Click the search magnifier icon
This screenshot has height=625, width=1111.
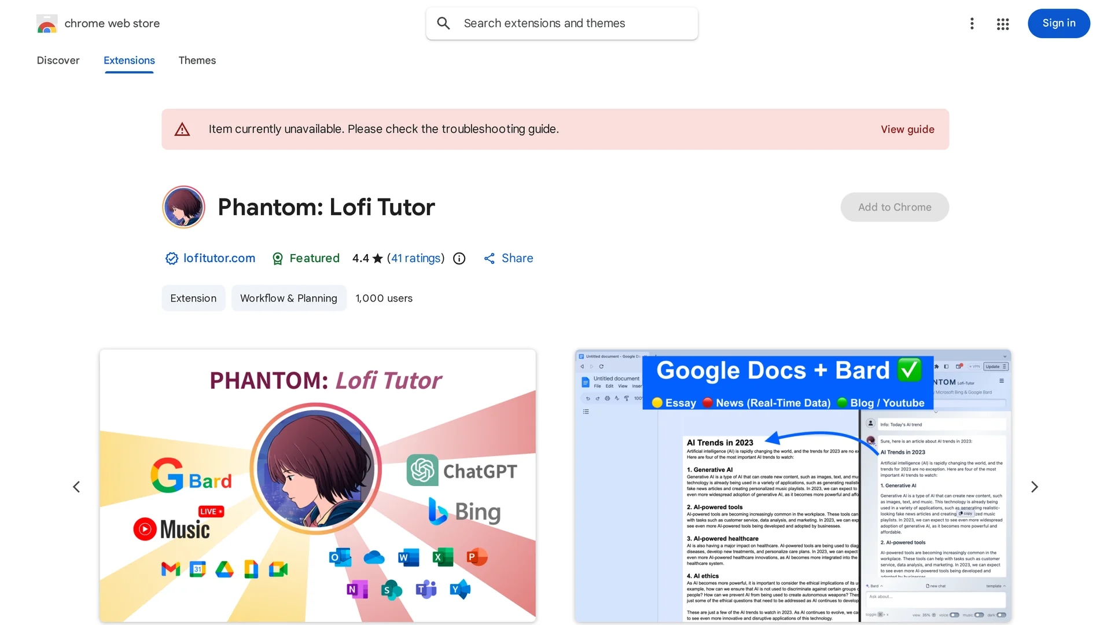pyautogui.click(x=443, y=23)
